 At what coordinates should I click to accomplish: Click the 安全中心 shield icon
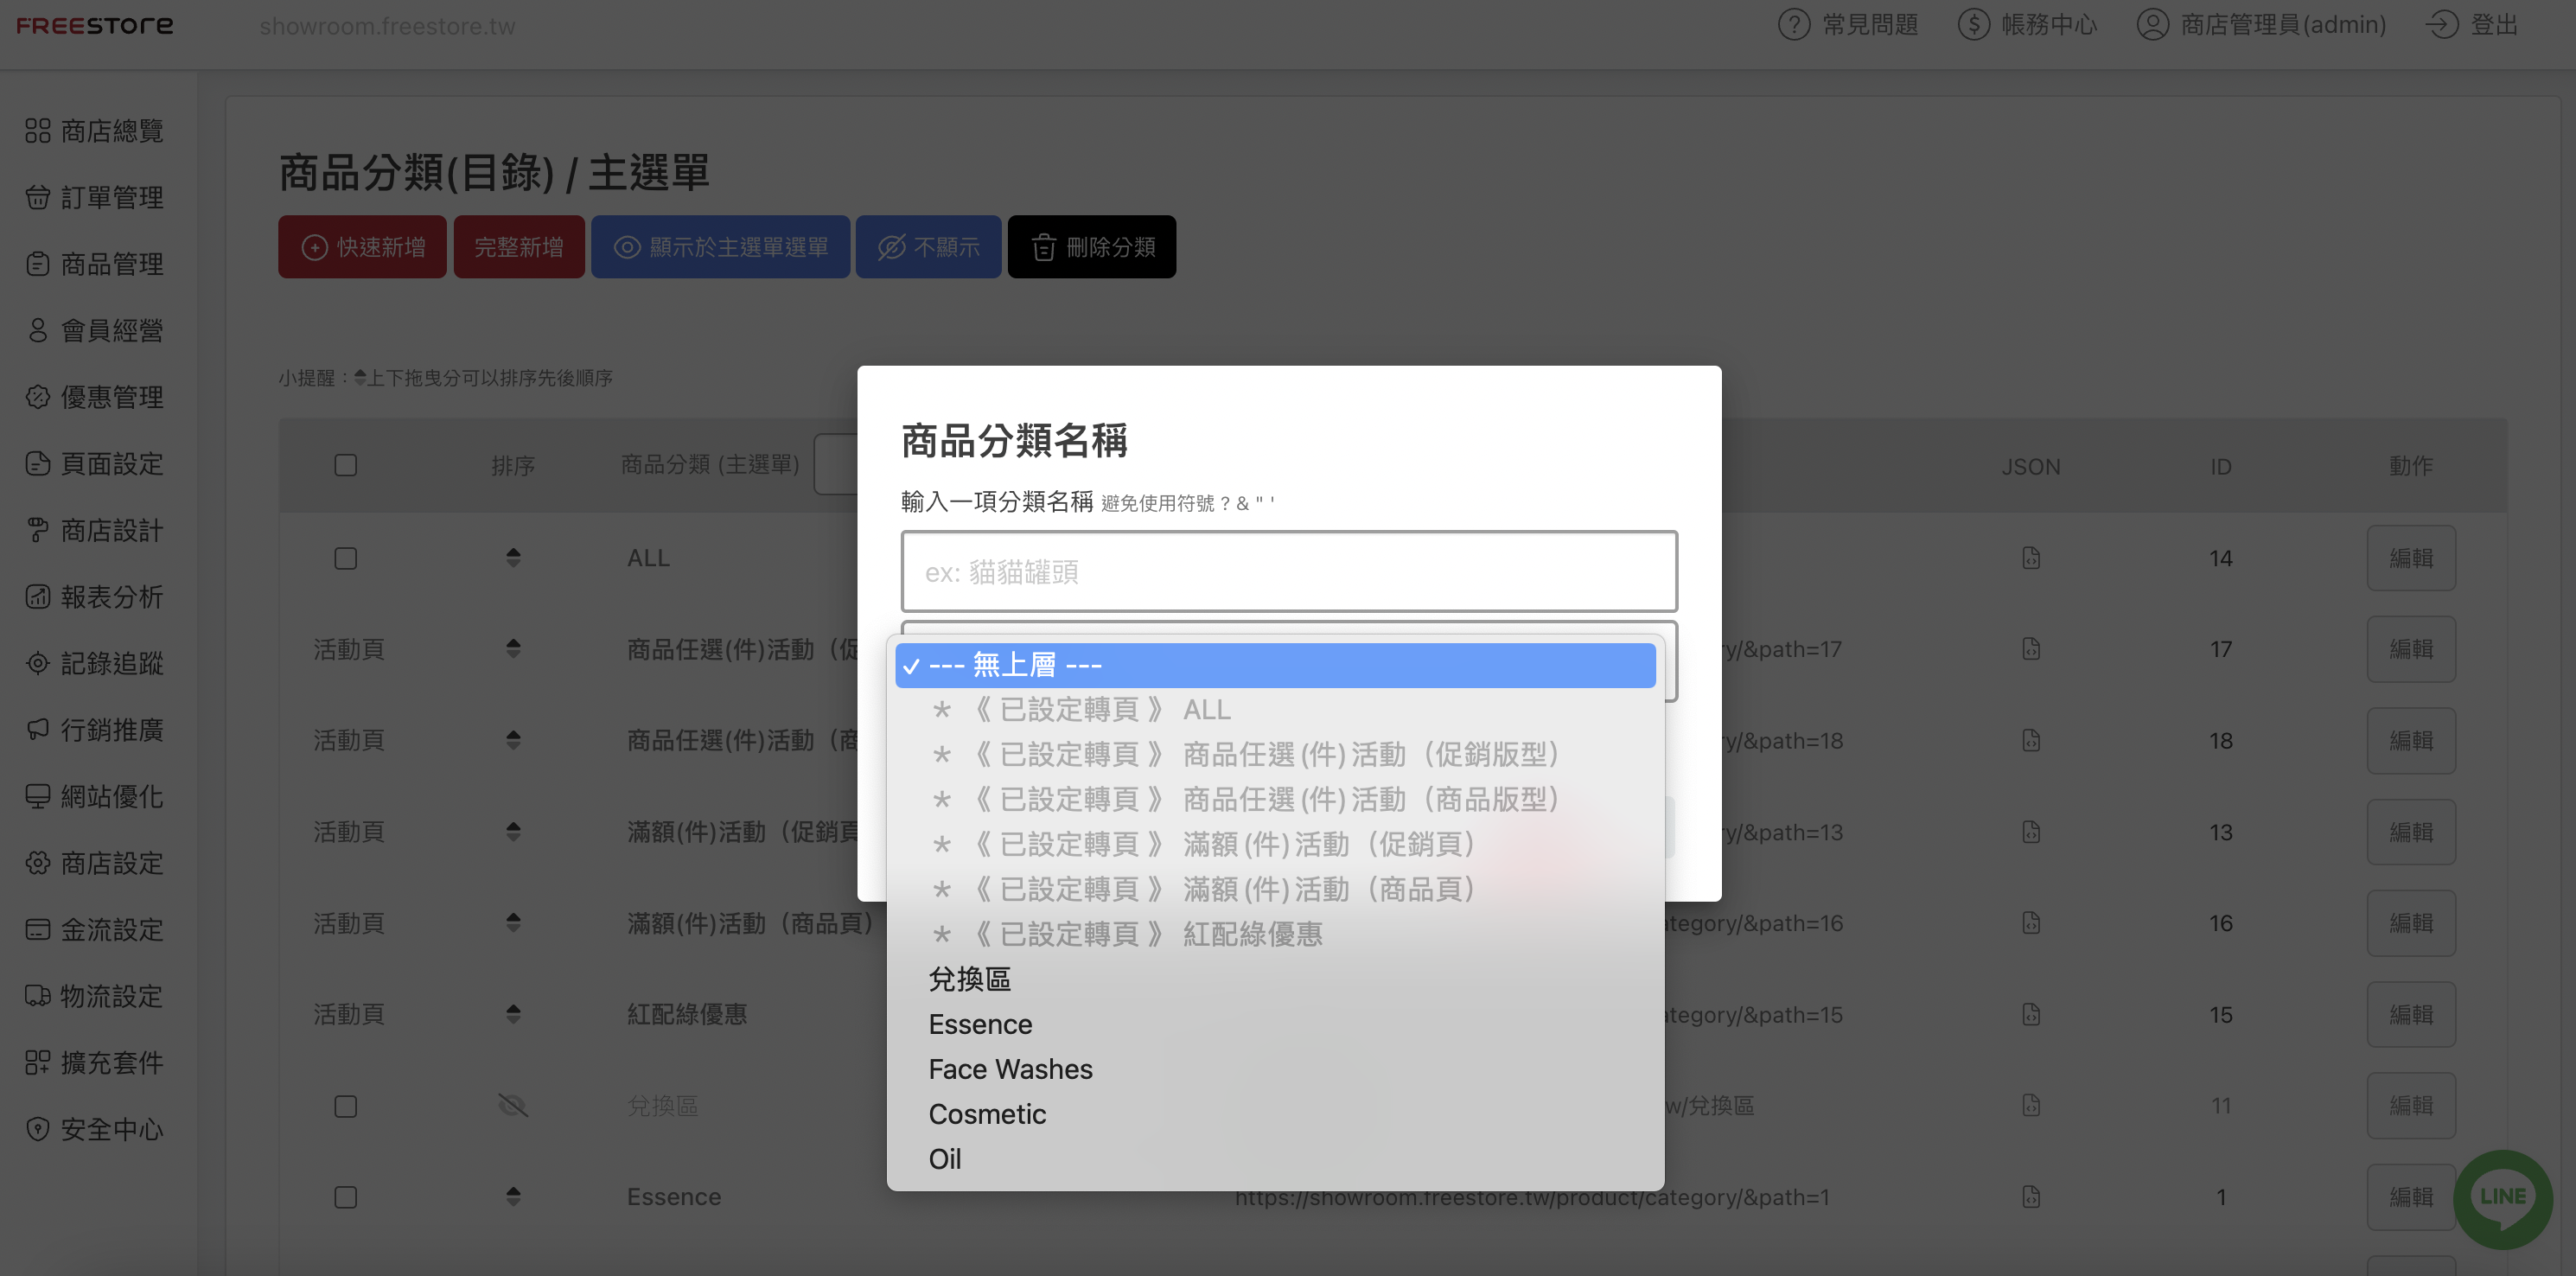coord(38,1129)
